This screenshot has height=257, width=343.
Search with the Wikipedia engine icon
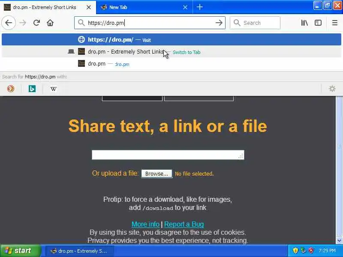coord(53,89)
